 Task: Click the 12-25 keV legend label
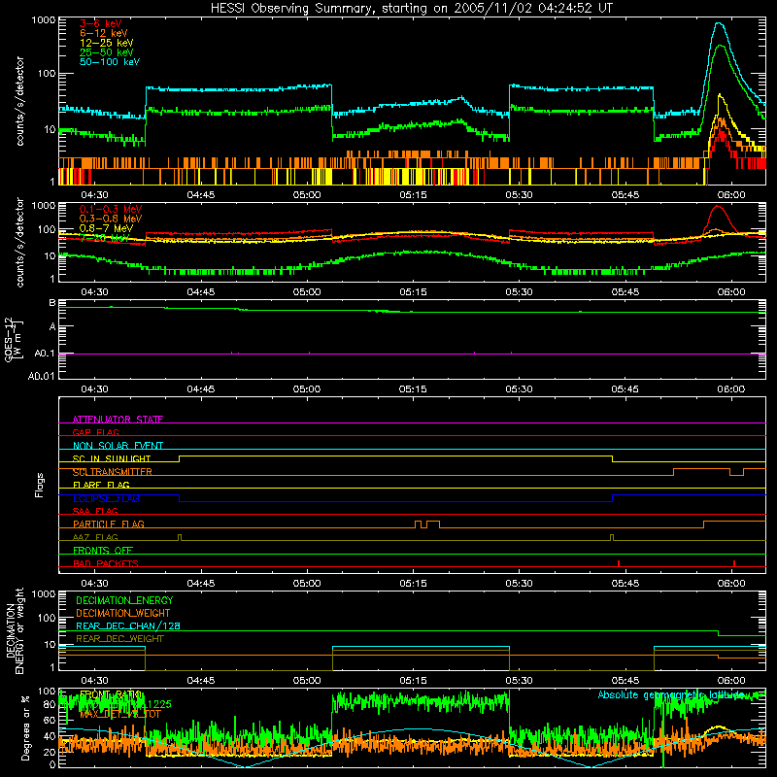point(107,43)
